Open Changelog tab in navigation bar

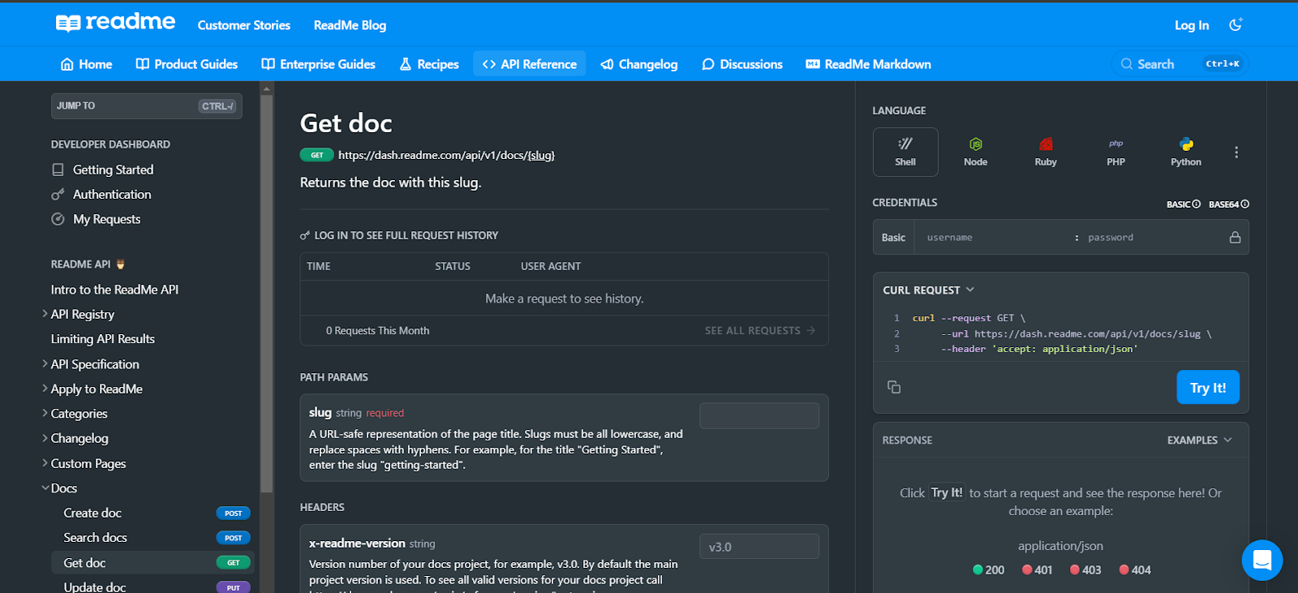(639, 64)
